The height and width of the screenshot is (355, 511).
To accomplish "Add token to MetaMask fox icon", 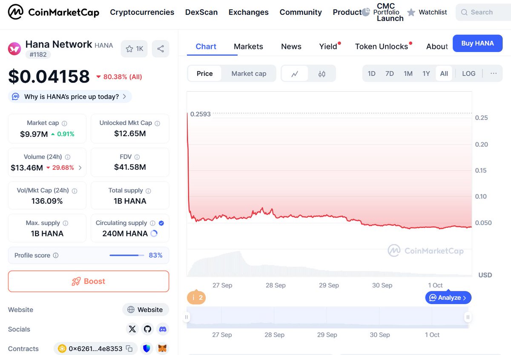I will click(x=162, y=349).
